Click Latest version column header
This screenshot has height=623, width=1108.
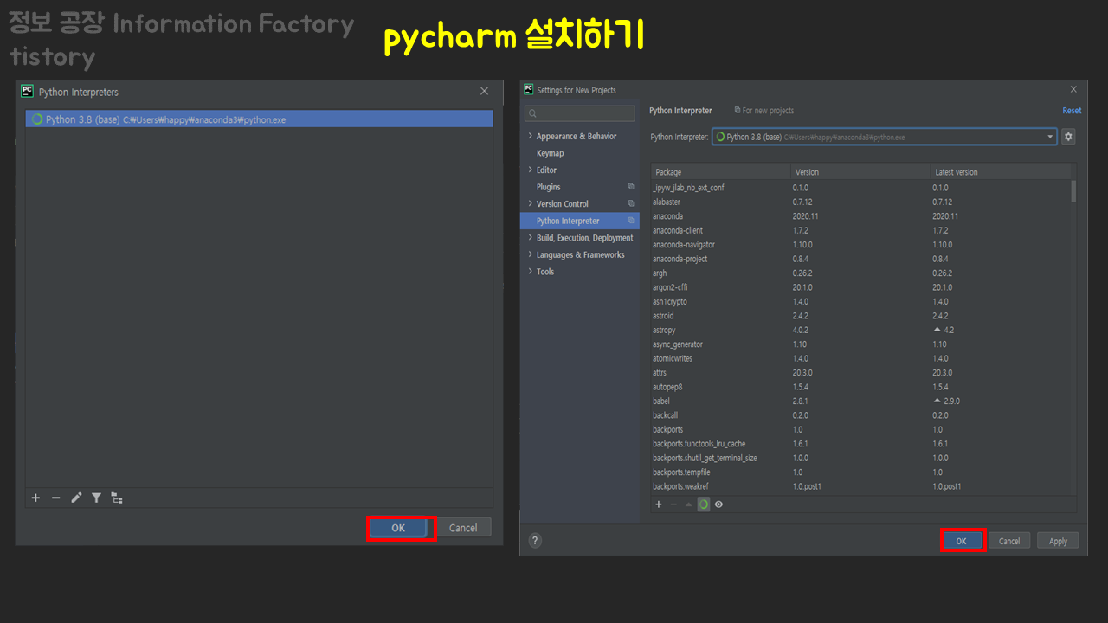(x=1000, y=172)
